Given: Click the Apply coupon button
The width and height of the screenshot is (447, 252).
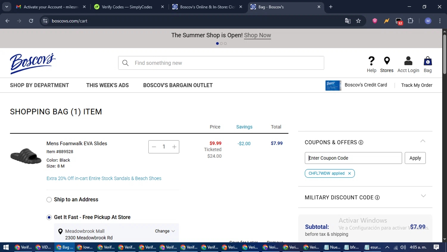Looking at the screenshot, I should pyautogui.click(x=415, y=158).
